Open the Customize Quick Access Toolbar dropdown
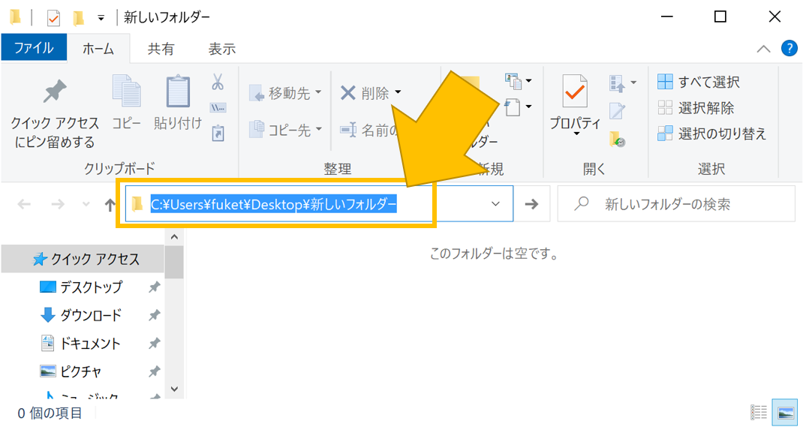 click(x=101, y=18)
